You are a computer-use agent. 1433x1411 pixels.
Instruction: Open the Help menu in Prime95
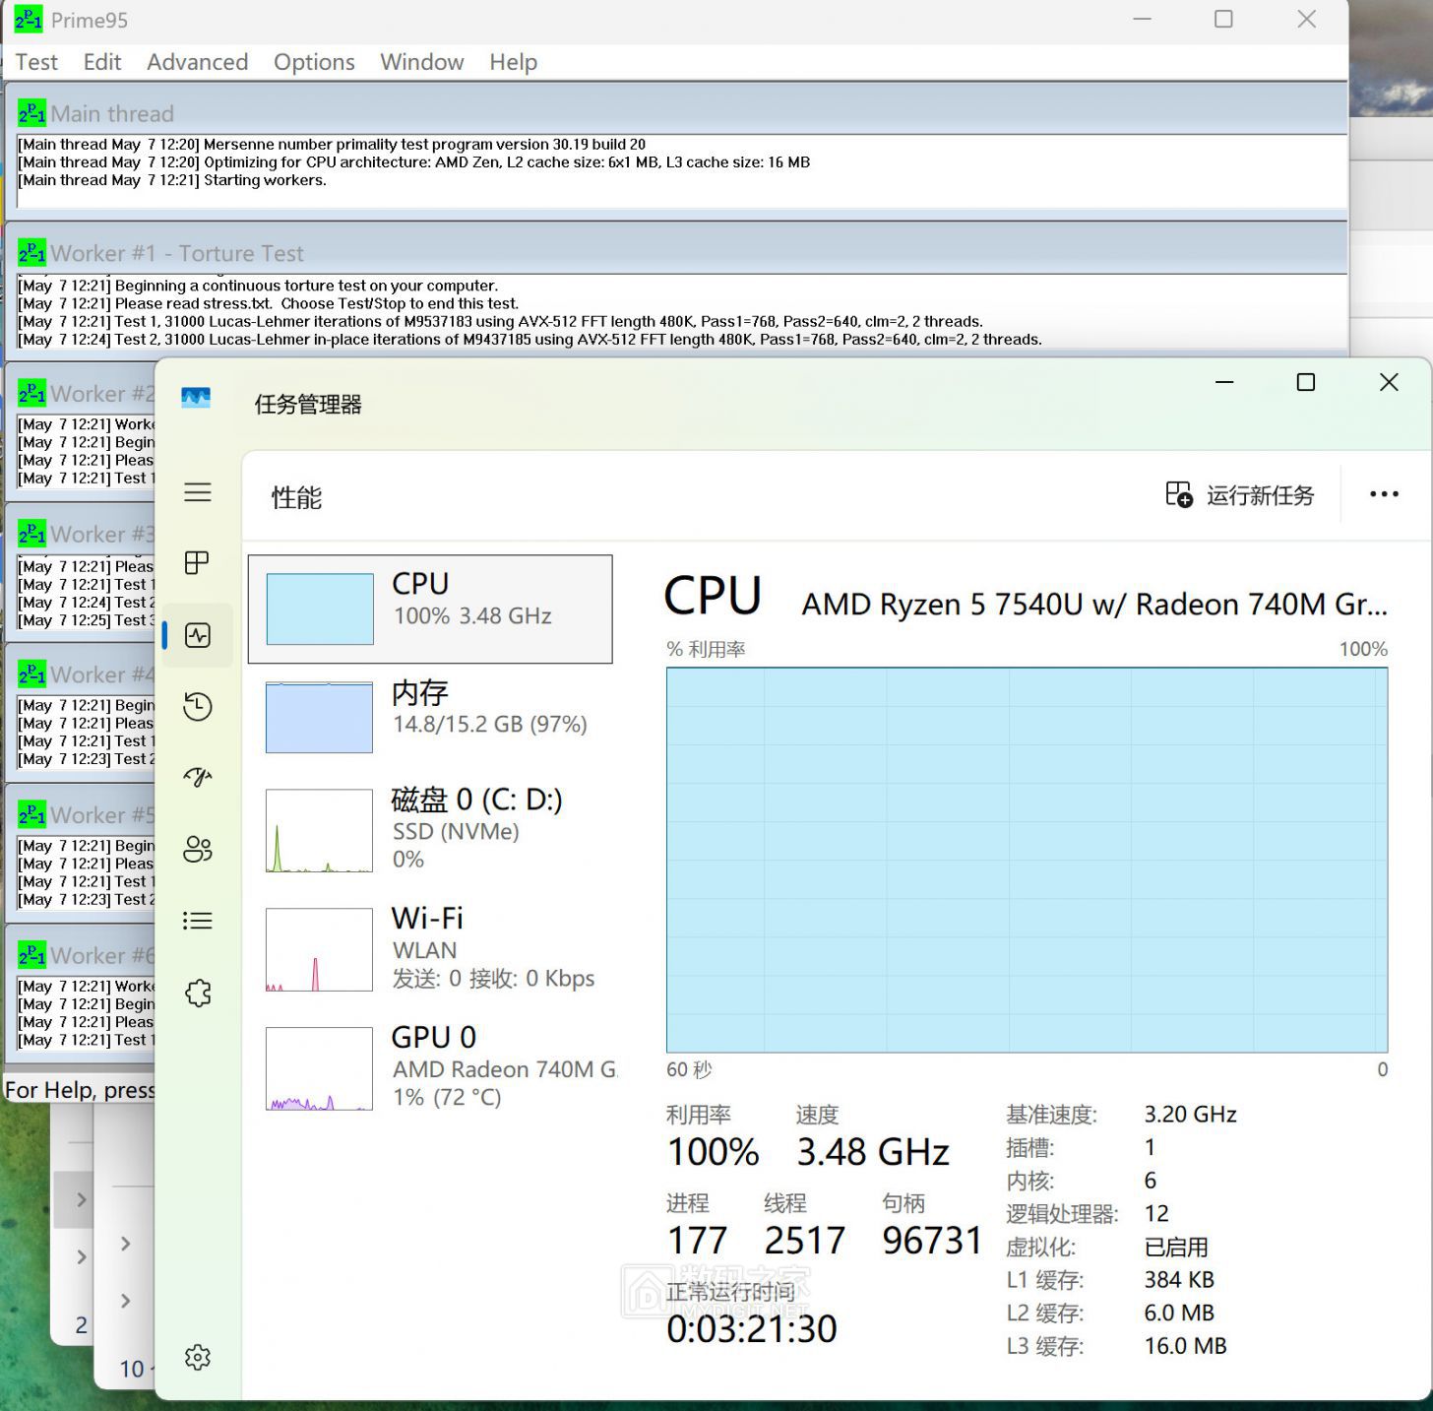(514, 62)
